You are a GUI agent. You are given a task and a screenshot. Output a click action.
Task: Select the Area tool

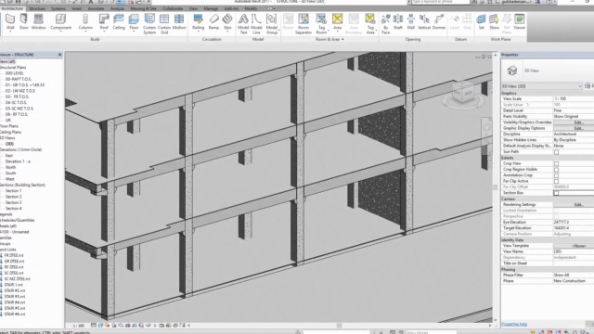coord(337,22)
